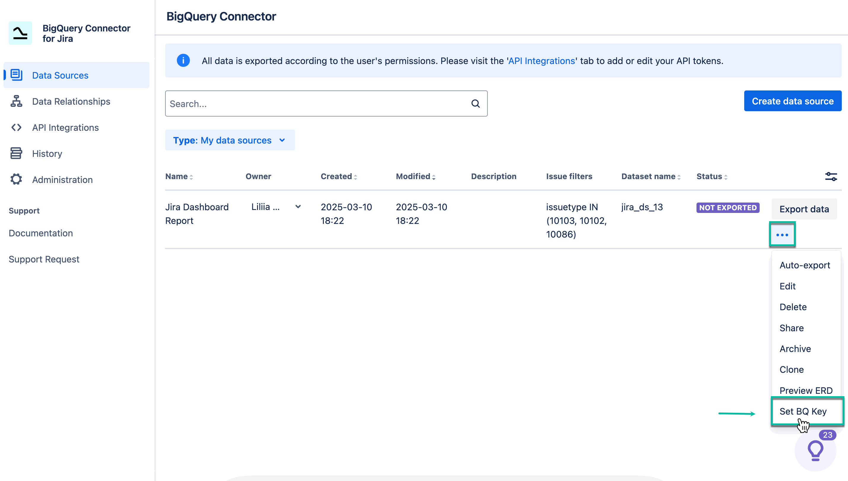Click the BigQuery Connector app logo

pyautogui.click(x=20, y=33)
